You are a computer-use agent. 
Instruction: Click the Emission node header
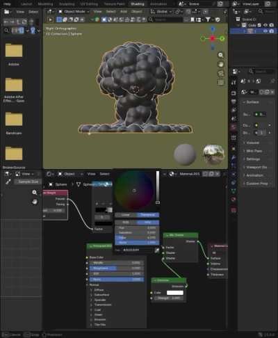tap(169, 280)
